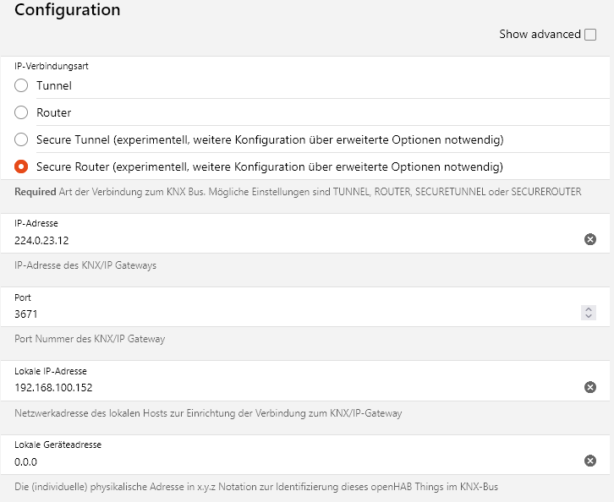Select the Secure Router radio button
The image size is (614, 502).
coord(22,166)
